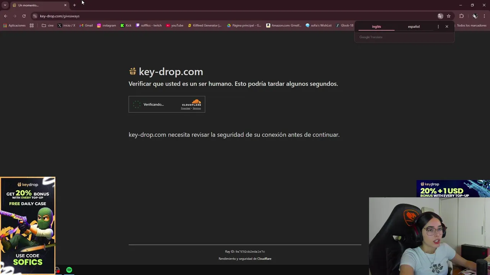Click the browser back arrow
Screen dimensions: 490x275
[5, 16]
